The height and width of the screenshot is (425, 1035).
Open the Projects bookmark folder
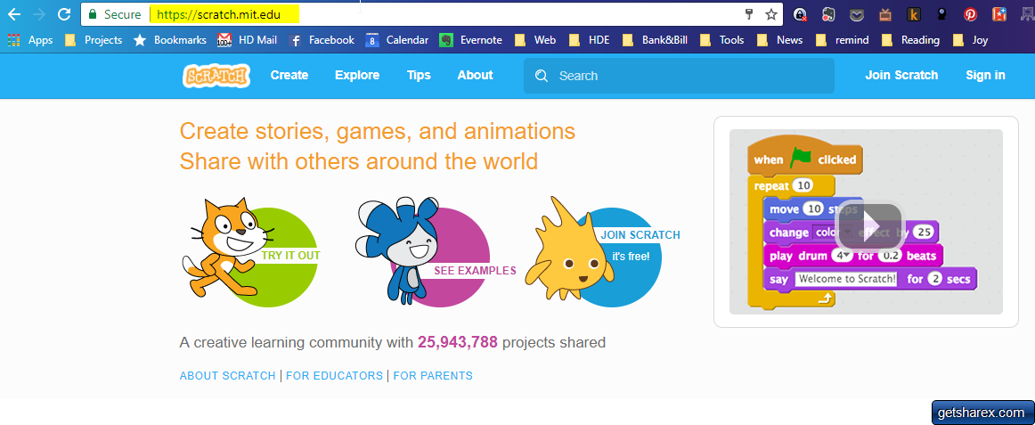[94, 40]
